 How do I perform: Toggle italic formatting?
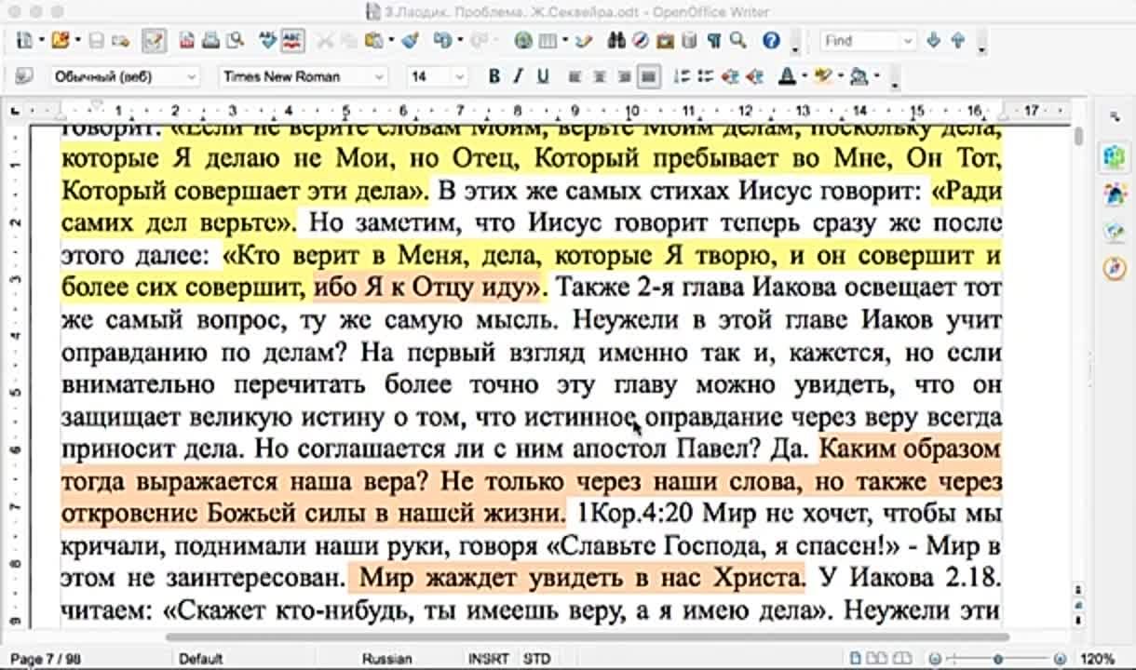click(x=518, y=75)
